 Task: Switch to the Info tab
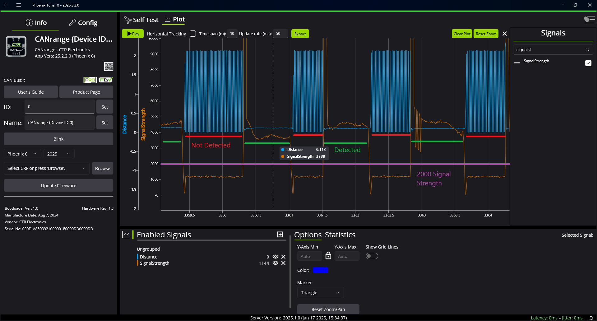36,23
